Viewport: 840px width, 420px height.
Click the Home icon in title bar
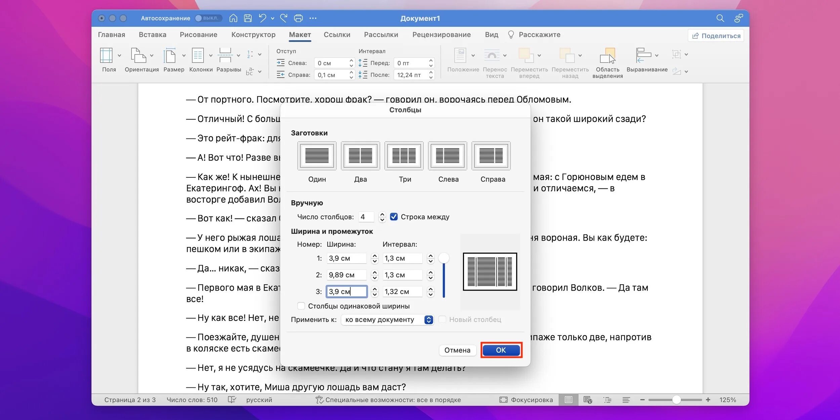click(233, 18)
